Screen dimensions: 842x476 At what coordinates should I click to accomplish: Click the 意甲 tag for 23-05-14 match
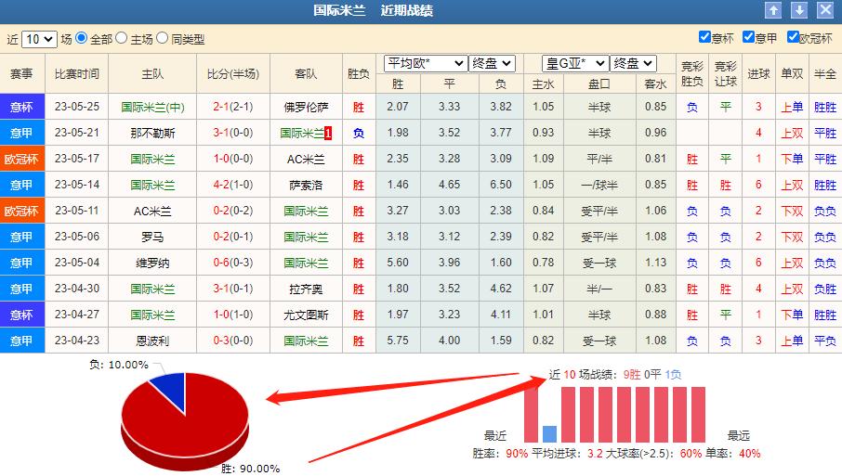coord(22,185)
